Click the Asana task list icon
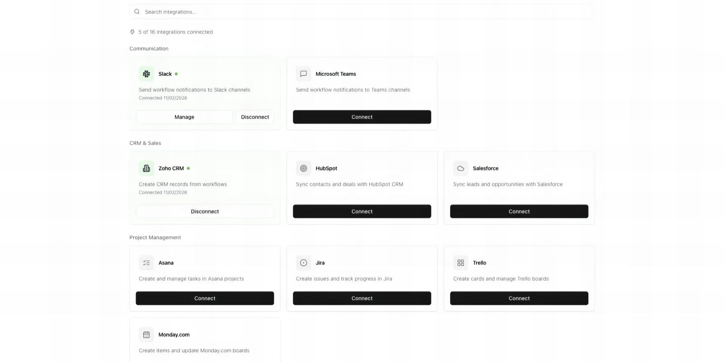The height and width of the screenshot is (362, 725). pos(146,262)
